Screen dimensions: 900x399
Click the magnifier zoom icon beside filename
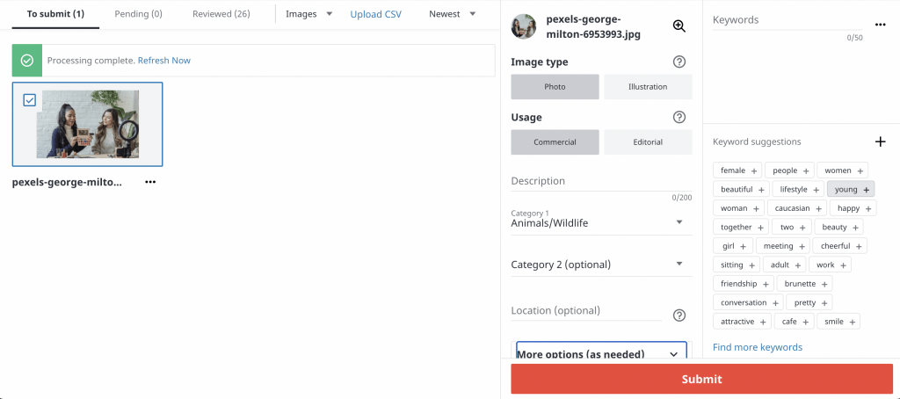[679, 26]
